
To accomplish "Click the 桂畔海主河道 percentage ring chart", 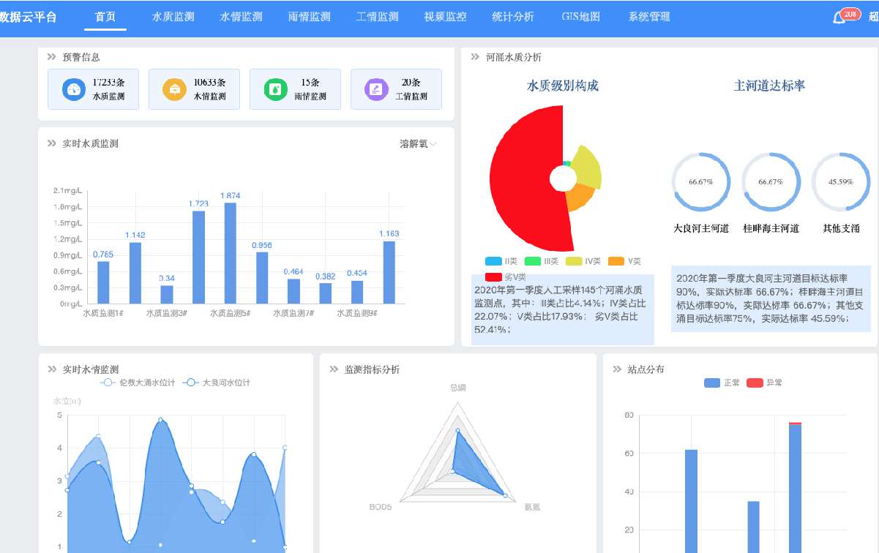I will tap(771, 181).
